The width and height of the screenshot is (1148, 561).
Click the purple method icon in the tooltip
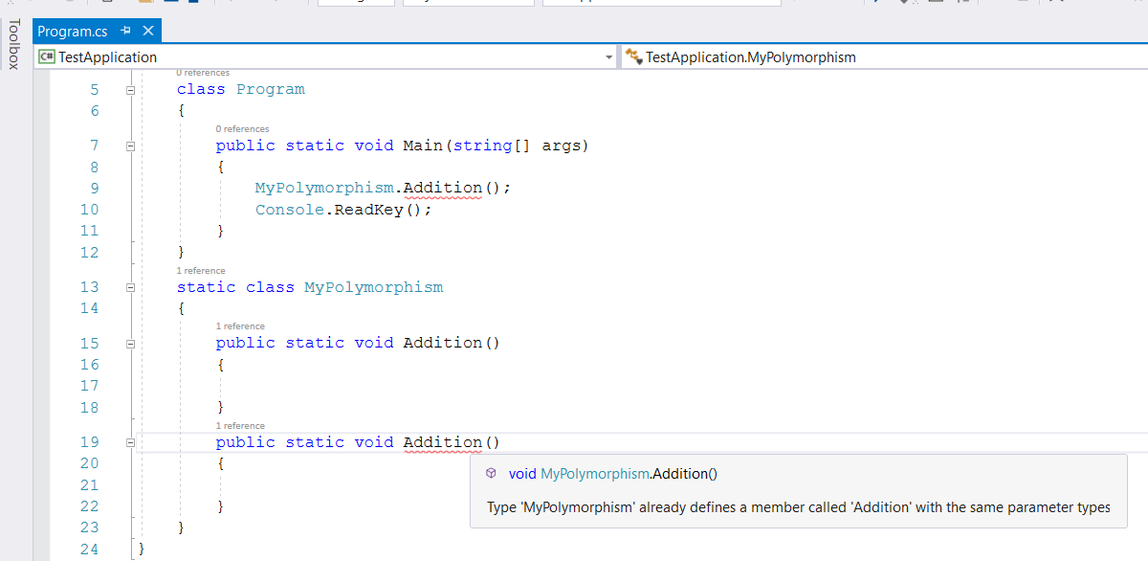click(x=491, y=473)
